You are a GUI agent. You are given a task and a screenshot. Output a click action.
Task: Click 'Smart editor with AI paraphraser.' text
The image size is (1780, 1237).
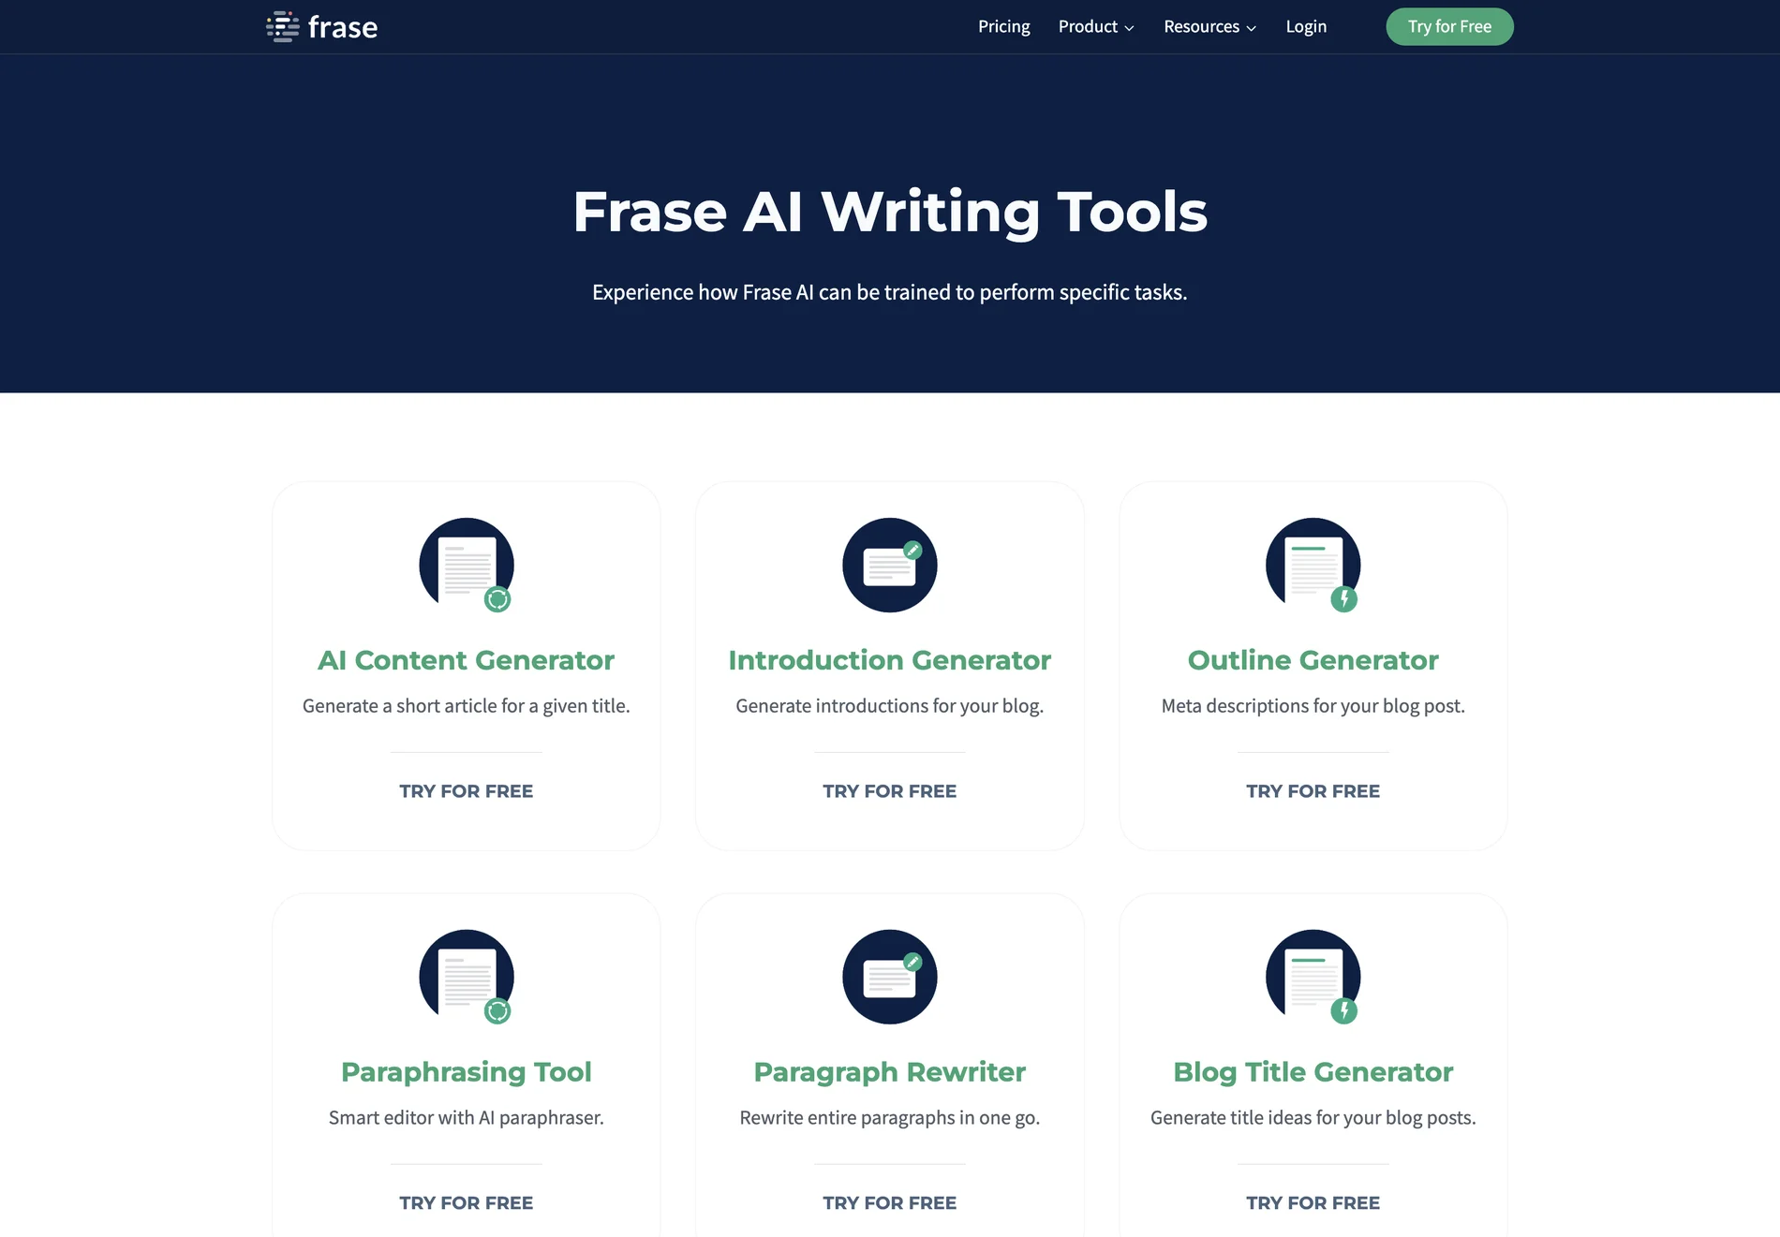tap(467, 1118)
